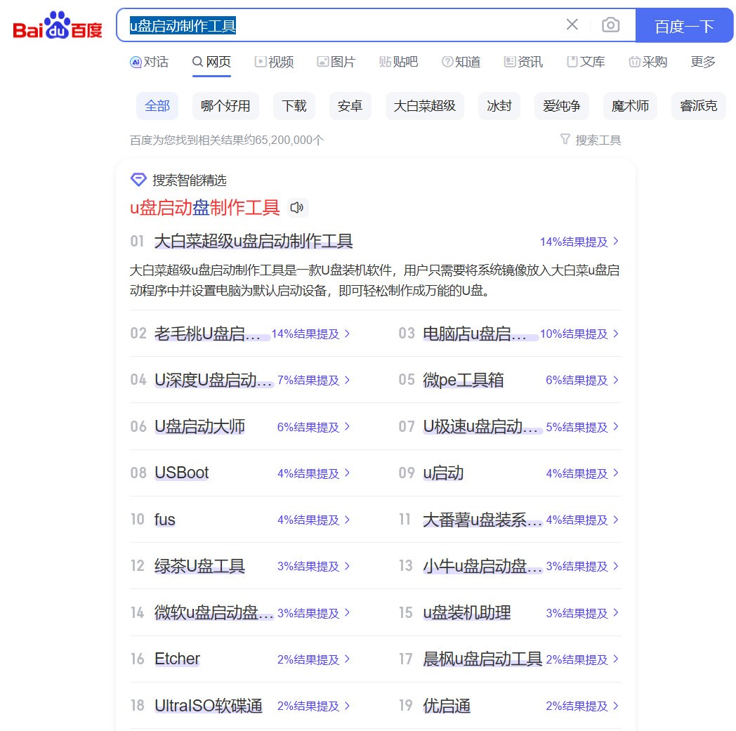Open item 15 u盘装机助理

(x=466, y=613)
